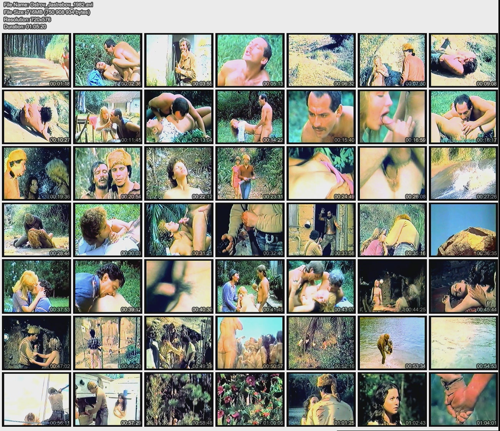The width and height of the screenshot is (500, 431).
Task: Pick the thumbnail marked 00:10:27
Action: 37,117
